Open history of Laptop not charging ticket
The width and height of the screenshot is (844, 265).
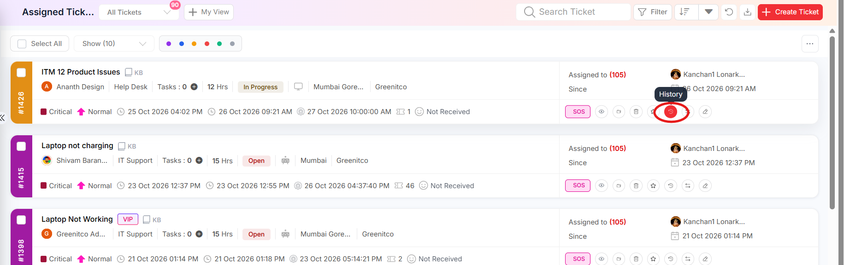tap(671, 186)
